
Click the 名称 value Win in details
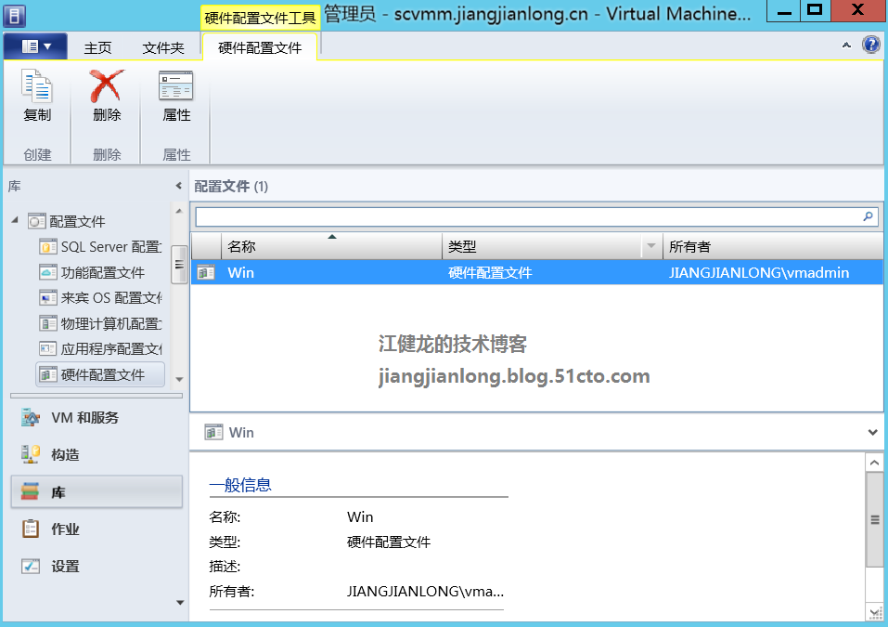point(360,517)
